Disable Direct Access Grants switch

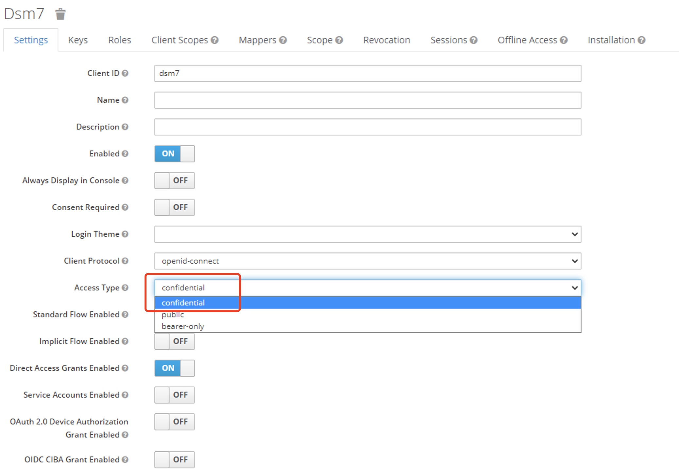point(175,368)
